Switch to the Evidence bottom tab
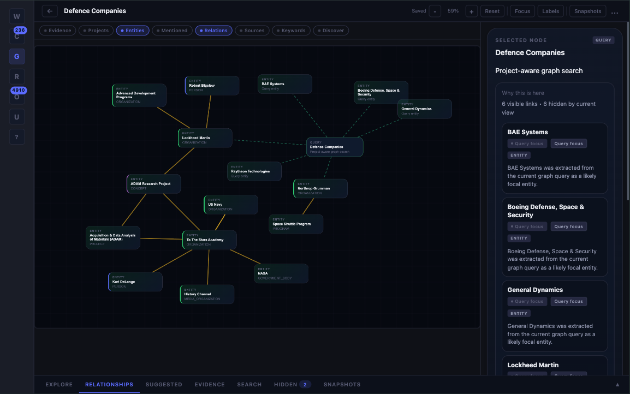The height and width of the screenshot is (394, 630). pos(210,384)
